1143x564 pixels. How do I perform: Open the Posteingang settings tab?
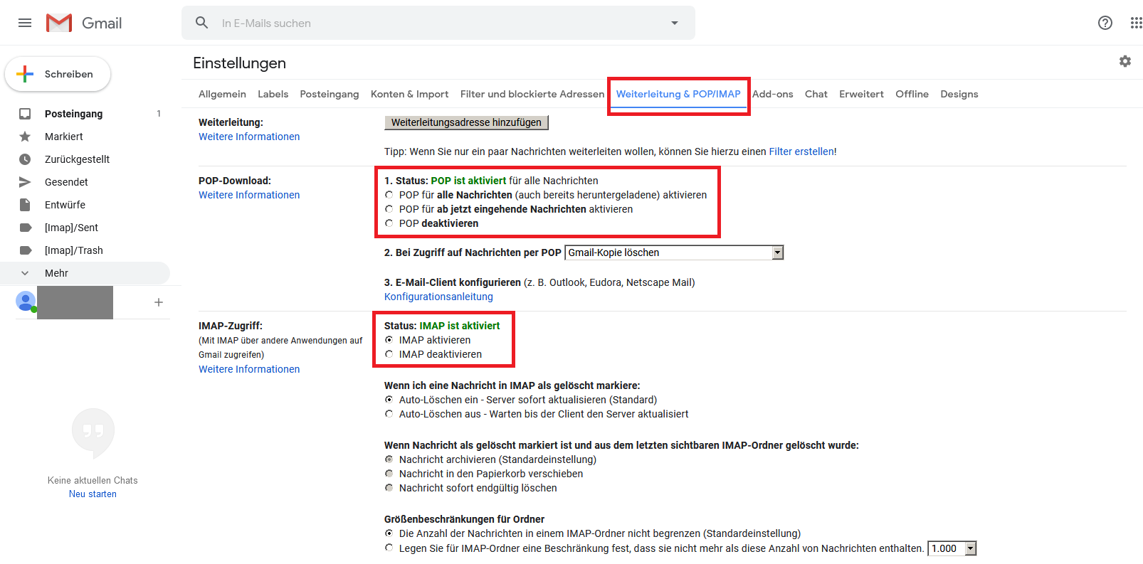[330, 94]
